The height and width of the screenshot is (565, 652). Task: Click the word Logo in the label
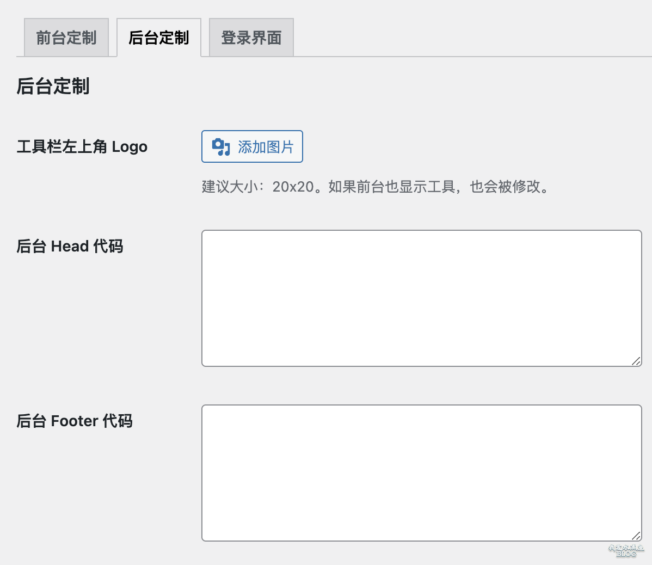130,147
